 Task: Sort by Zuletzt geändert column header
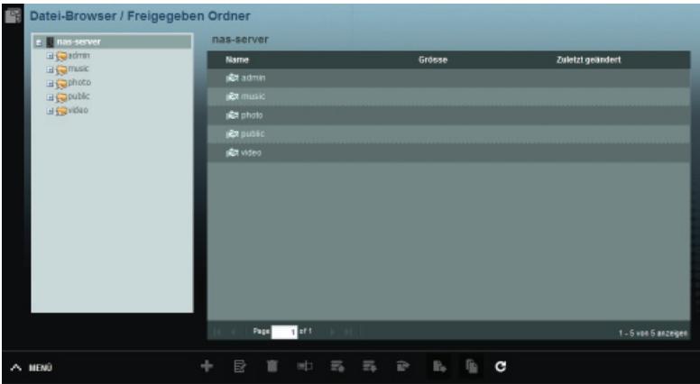[588, 59]
